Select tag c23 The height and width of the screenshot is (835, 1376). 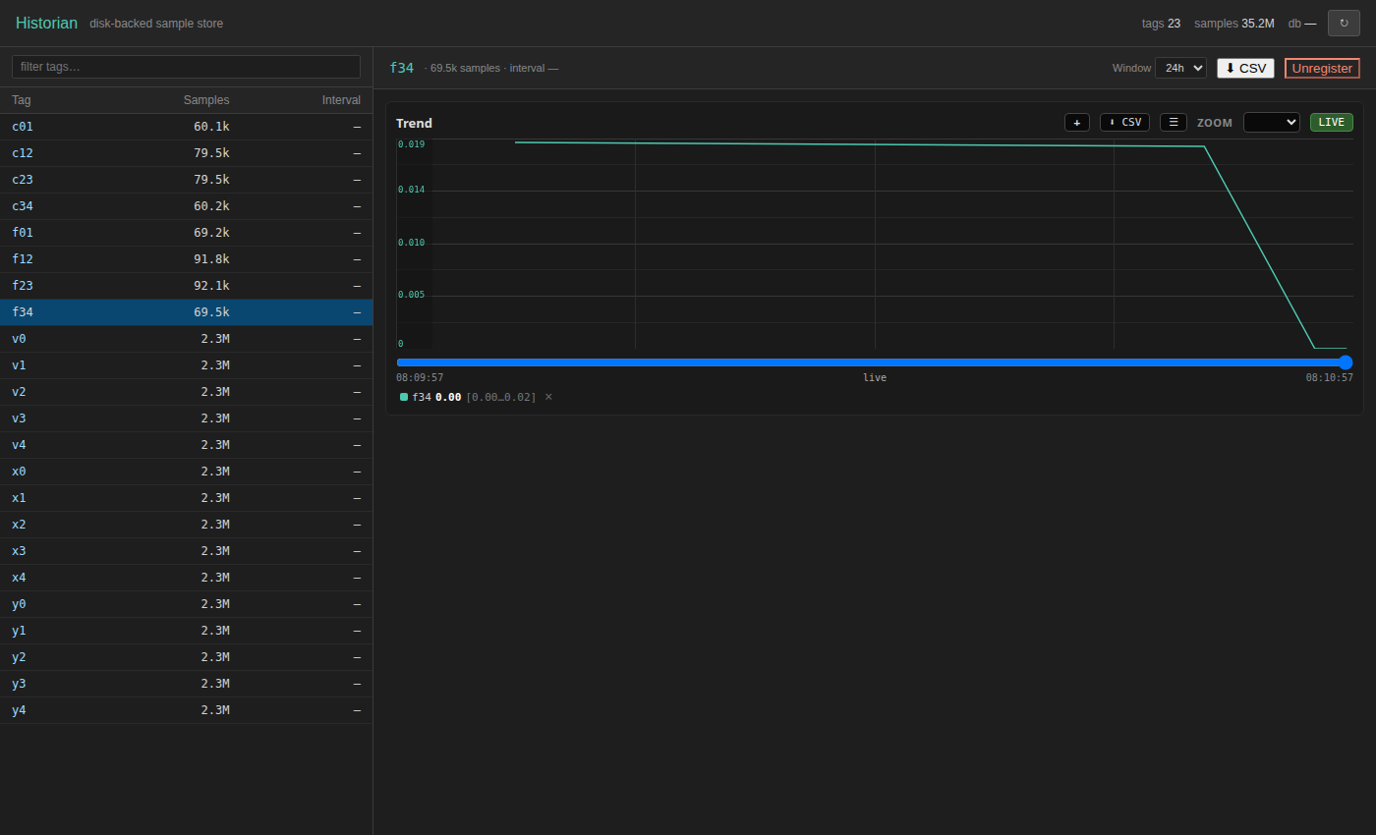[x=186, y=180]
